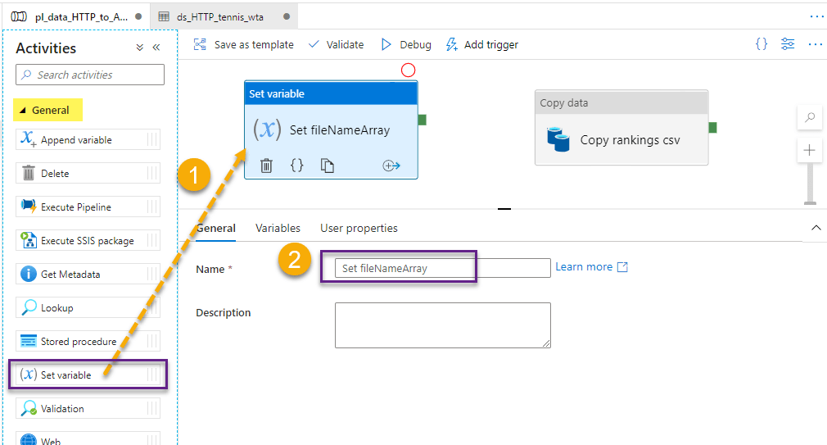Click the canvas search magnifier icon
The width and height of the screenshot is (827, 445).
click(810, 118)
